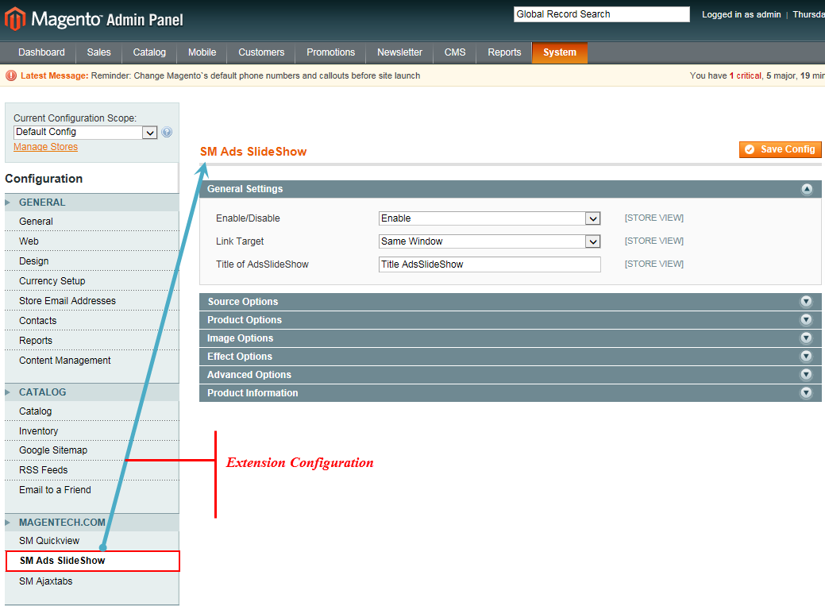Open the Newsletter menu
This screenshot has height=606, width=825.
399,52
